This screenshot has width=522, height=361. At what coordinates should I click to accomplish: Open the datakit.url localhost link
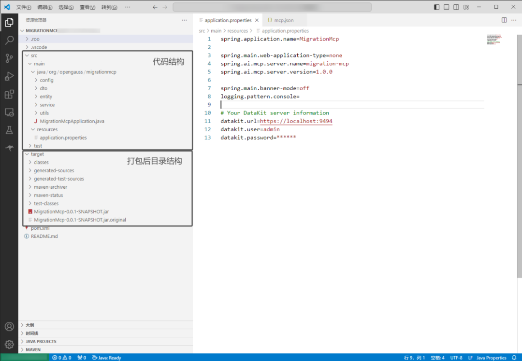pos(295,121)
